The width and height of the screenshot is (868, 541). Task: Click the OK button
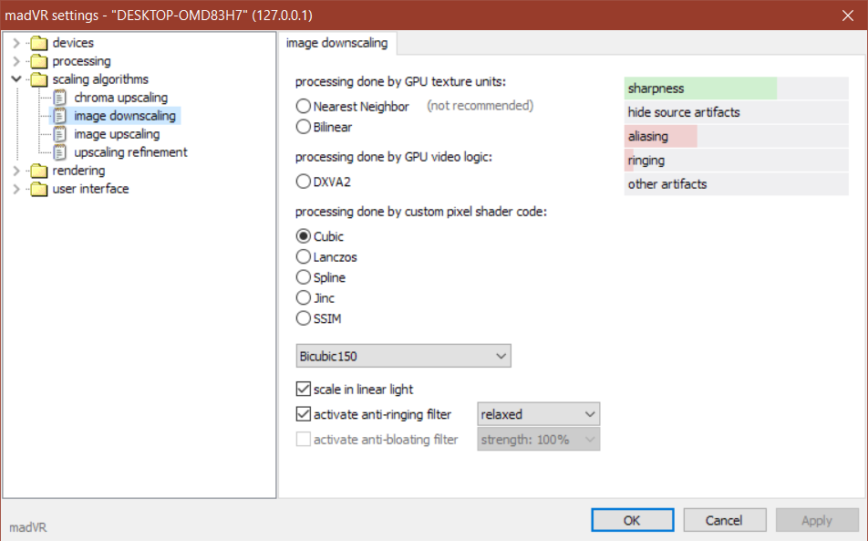(632, 520)
